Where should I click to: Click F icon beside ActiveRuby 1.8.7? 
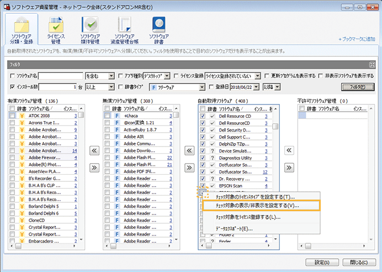point(117,130)
